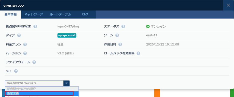Click the green online status checkmark icon
Screen dimensions: 234x97
(x=148, y=27)
